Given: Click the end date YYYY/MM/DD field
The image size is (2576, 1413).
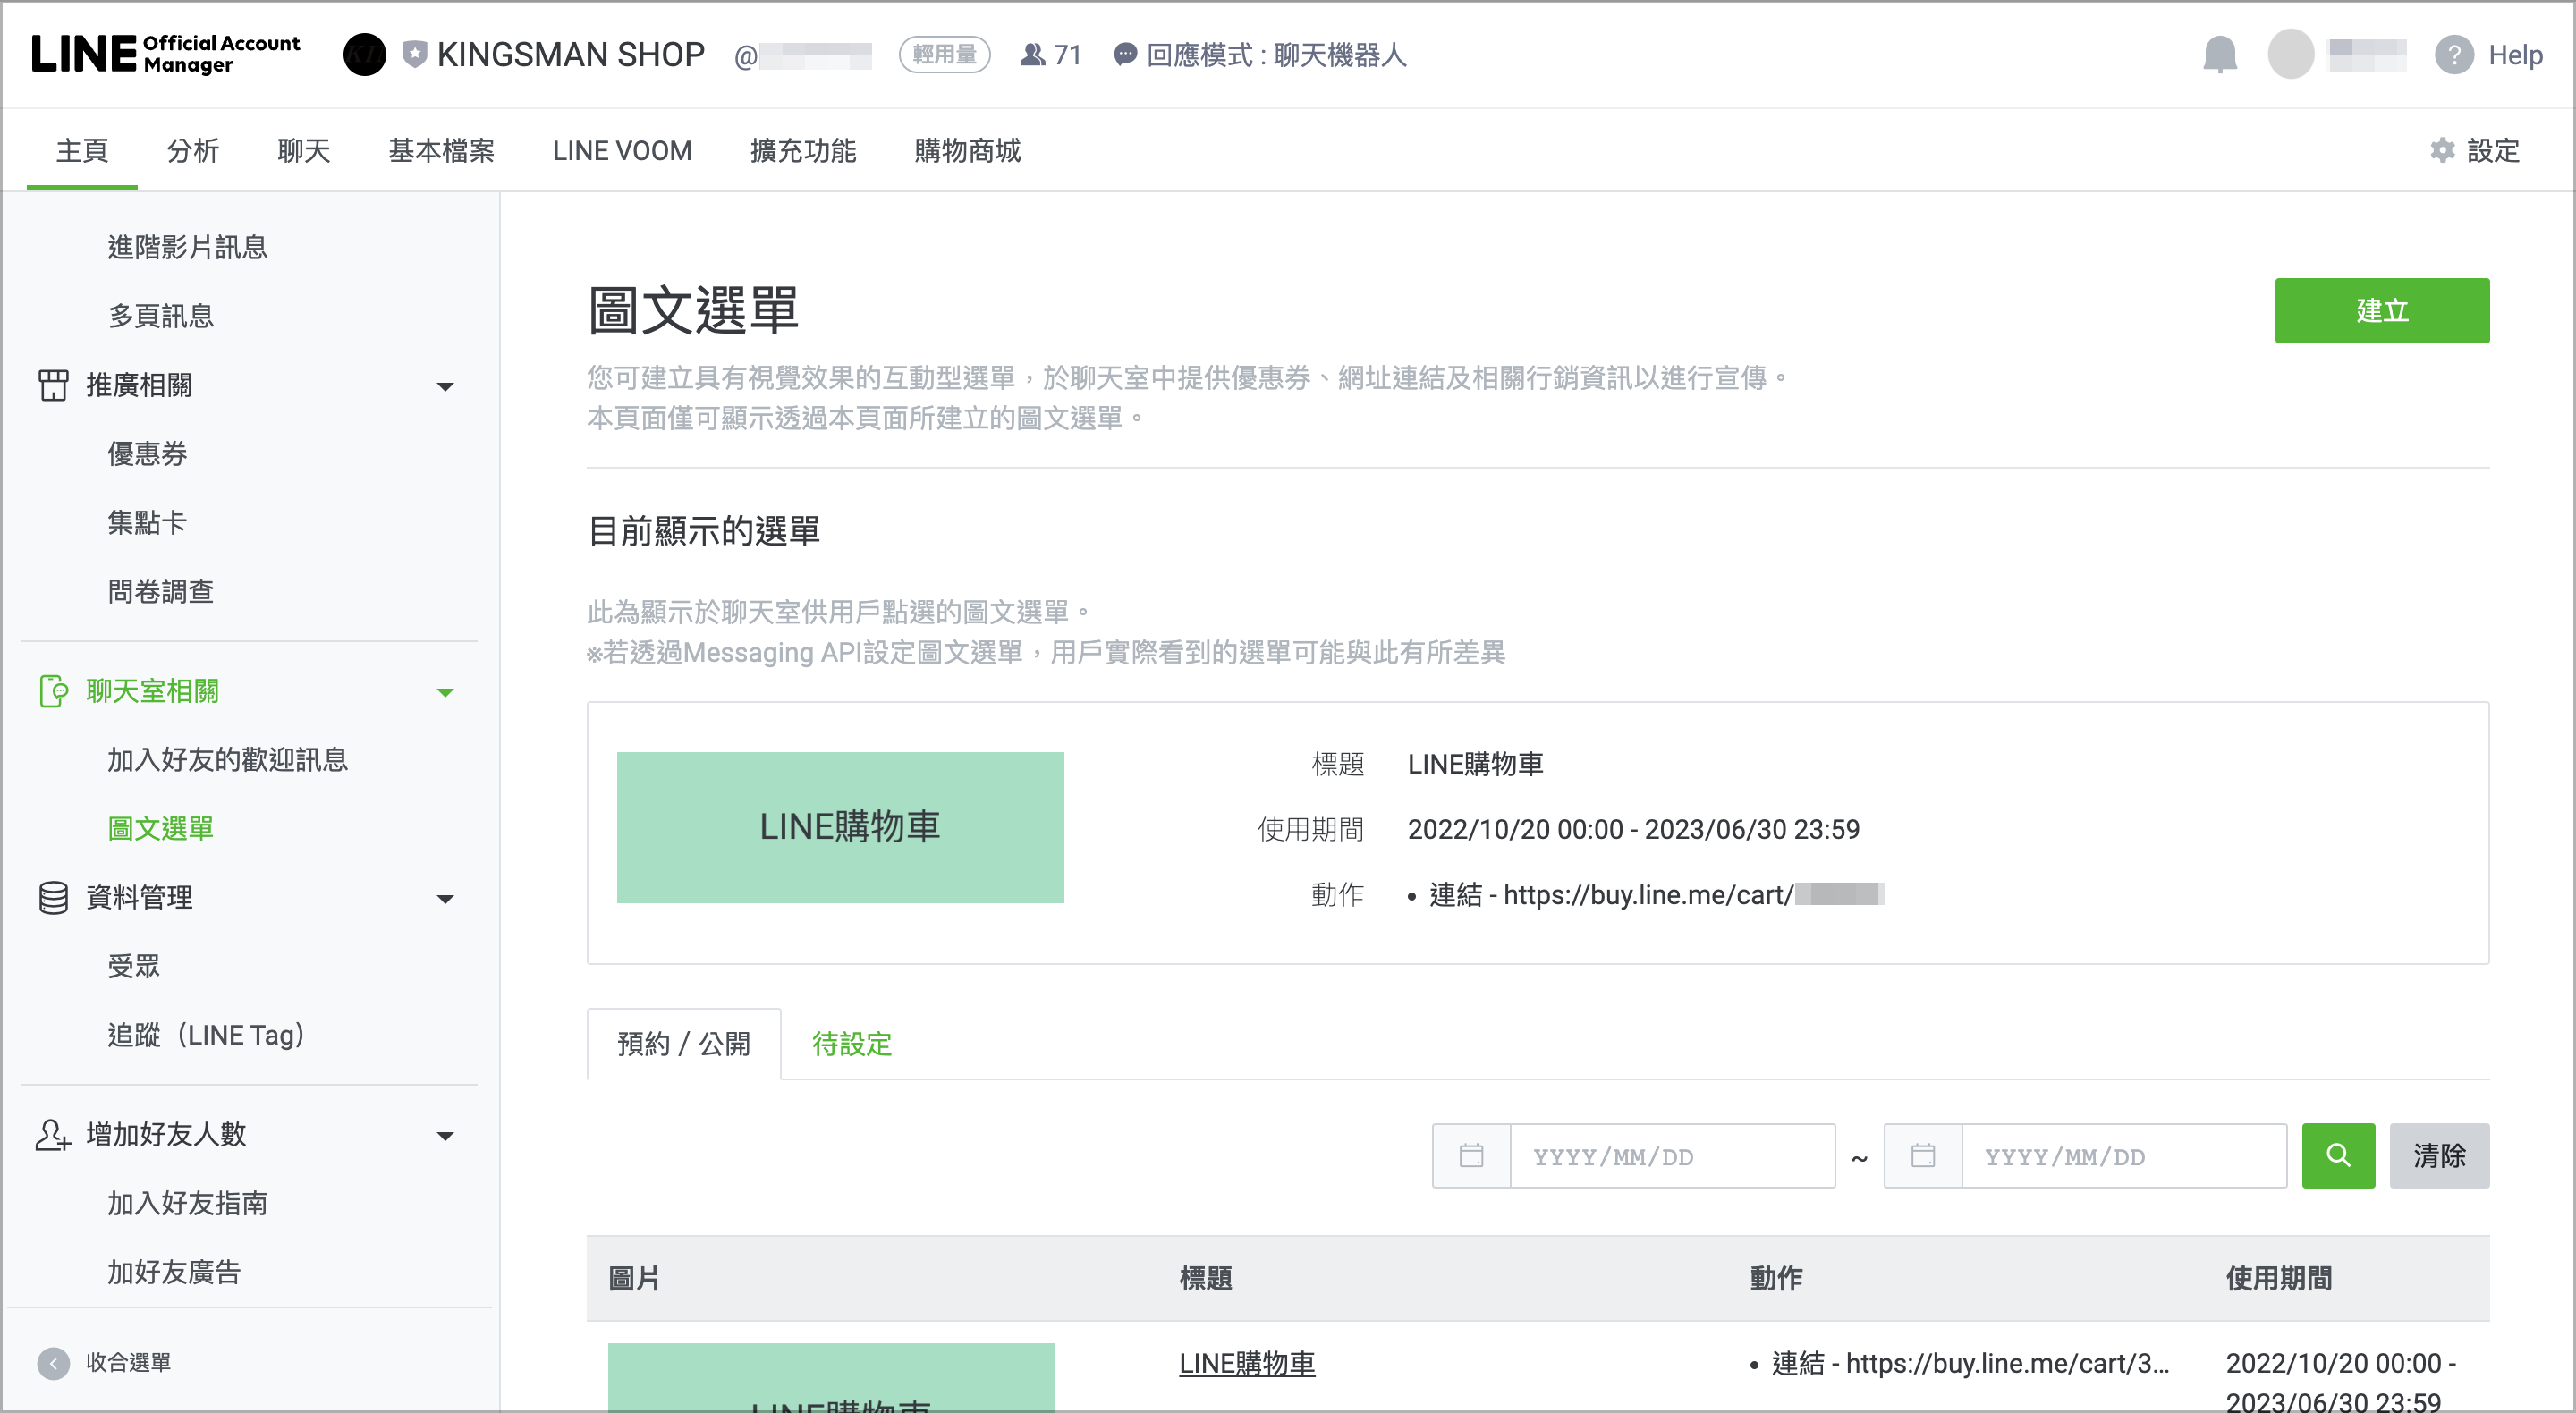Looking at the screenshot, I should (x=2124, y=1155).
